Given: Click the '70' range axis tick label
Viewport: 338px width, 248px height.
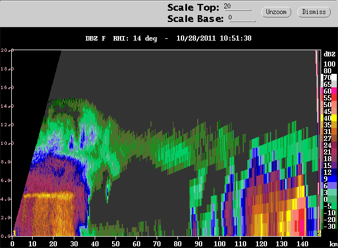Looking at the screenshot, I should coord(157,243).
